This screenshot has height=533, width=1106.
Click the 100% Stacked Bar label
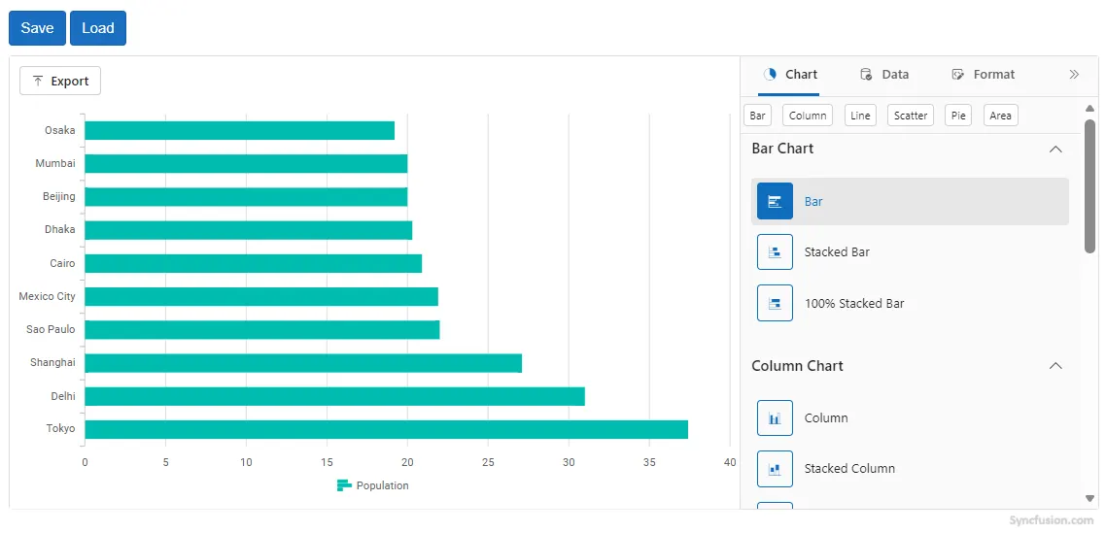coord(854,304)
